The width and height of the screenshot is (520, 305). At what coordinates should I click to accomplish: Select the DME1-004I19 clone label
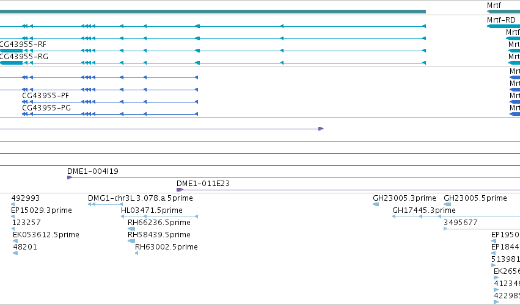pyautogui.click(x=93, y=171)
